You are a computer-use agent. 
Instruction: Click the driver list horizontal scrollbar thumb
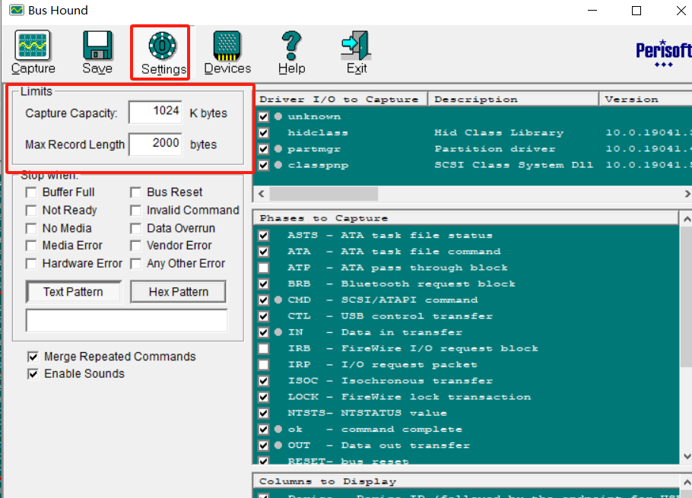323,194
